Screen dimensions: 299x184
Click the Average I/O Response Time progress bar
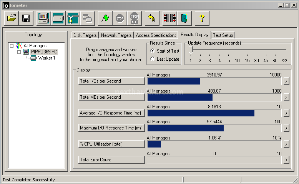point(214,113)
